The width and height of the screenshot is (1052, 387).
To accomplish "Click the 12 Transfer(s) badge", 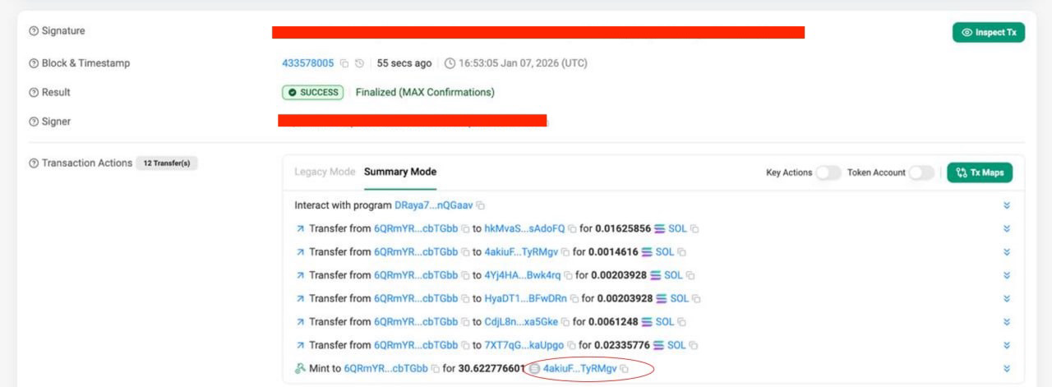I will [167, 164].
